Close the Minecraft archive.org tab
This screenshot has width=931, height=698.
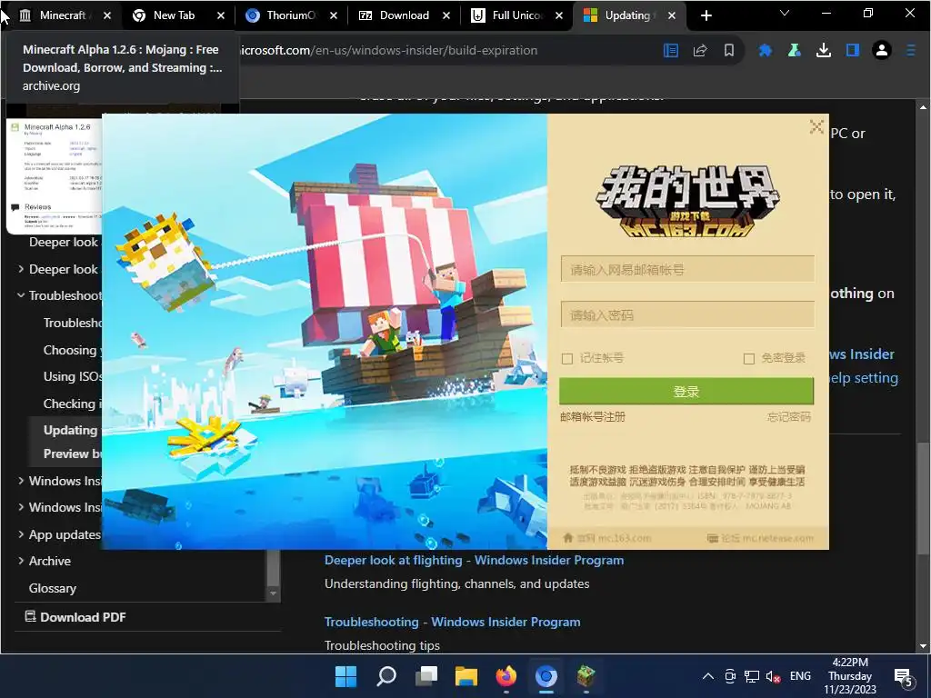click(x=107, y=15)
